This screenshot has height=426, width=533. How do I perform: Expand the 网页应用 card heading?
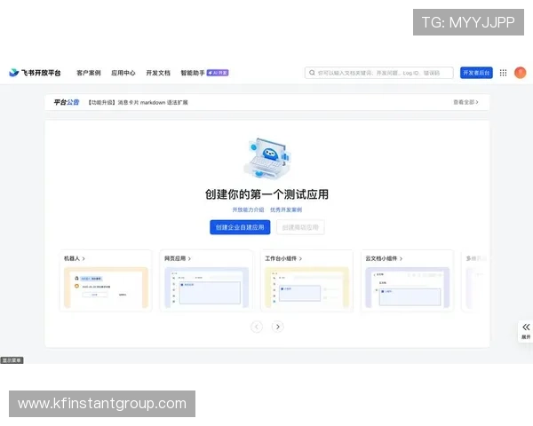(x=178, y=258)
